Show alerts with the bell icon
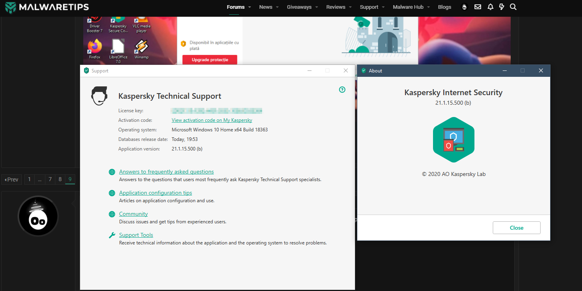The image size is (582, 291). [490, 7]
